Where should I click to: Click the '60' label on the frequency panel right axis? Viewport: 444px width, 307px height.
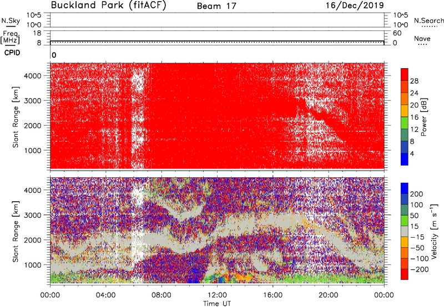click(x=397, y=33)
